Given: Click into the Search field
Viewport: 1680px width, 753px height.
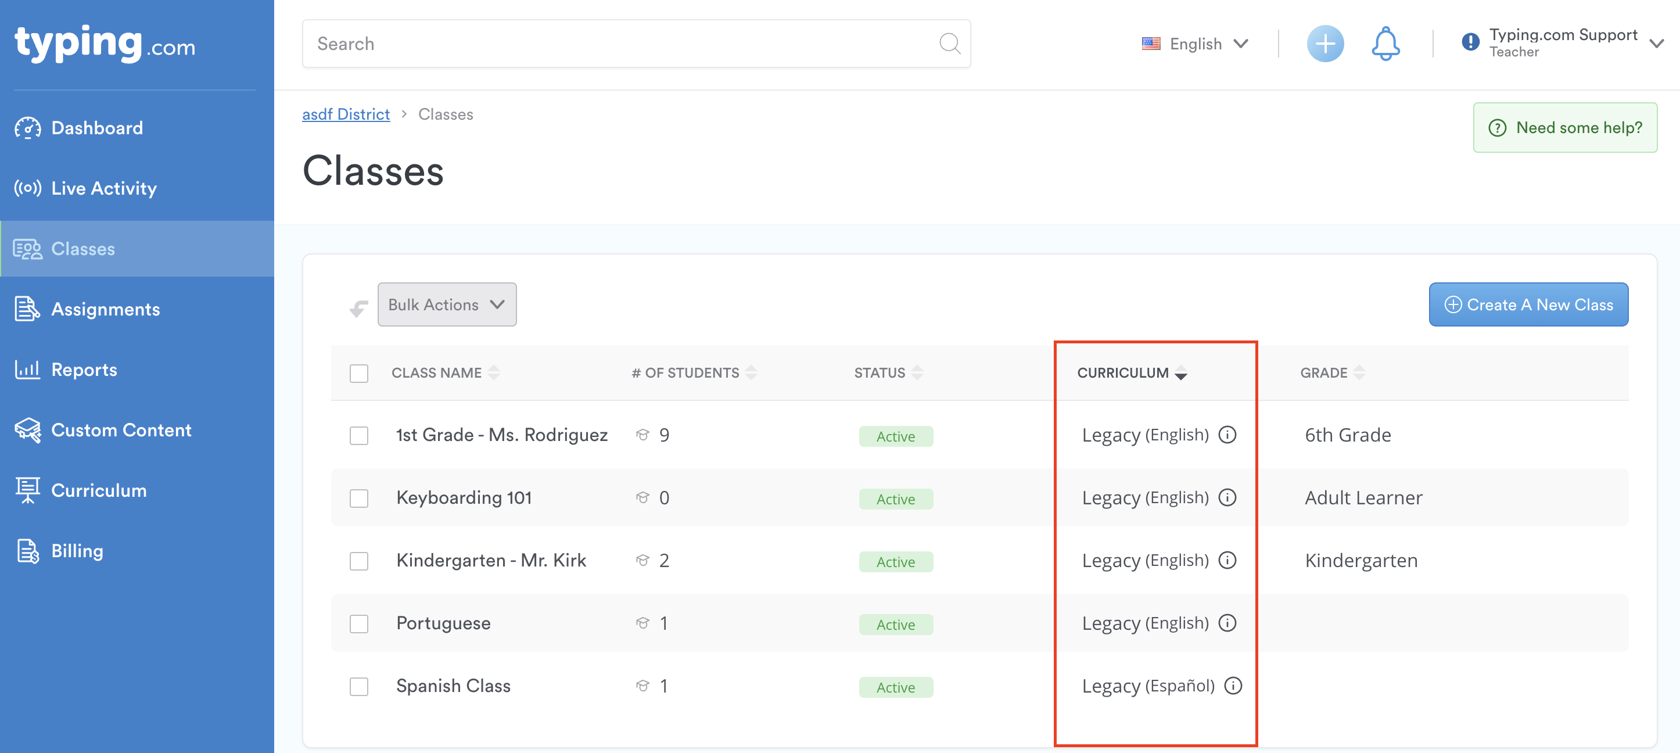Looking at the screenshot, I should click(620, 44).
